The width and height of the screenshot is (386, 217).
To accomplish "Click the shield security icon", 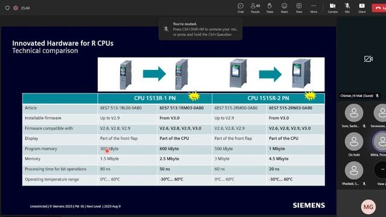I will point(7,8).
